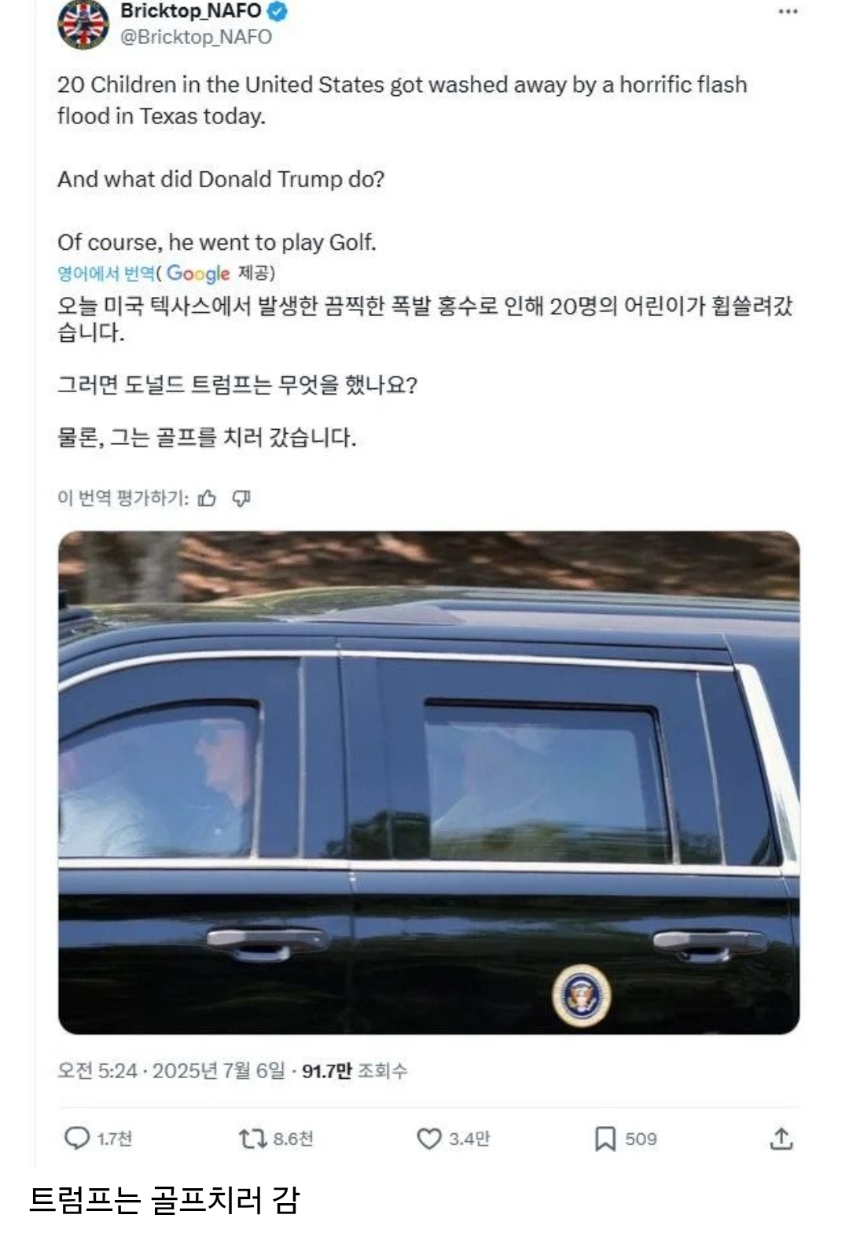Click the Google translation provider logo
849x1233 pixels.
[x=197, y=273]
